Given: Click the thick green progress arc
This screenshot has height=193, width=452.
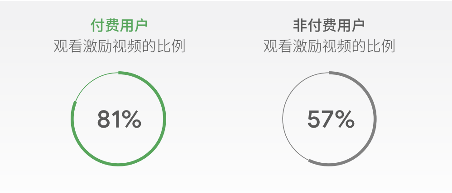Looking at the screenshot, I should [x=165, y=119].
